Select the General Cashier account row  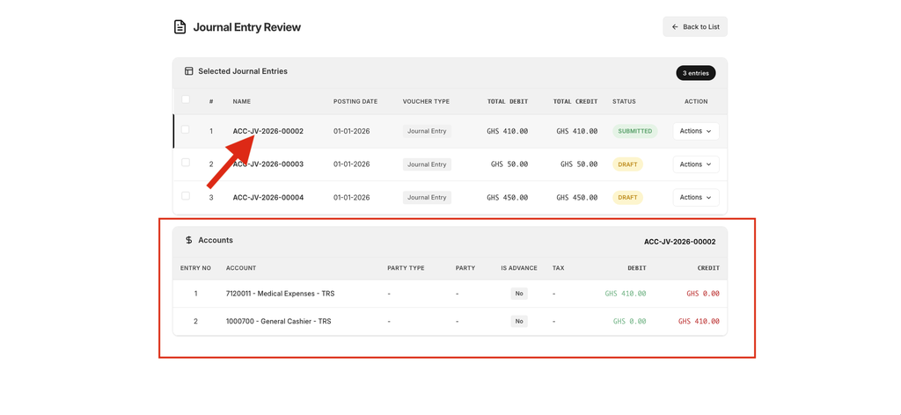[x=278, y=322]
